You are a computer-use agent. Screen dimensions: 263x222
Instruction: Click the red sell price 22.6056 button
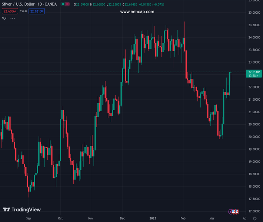tap(10, 11)
